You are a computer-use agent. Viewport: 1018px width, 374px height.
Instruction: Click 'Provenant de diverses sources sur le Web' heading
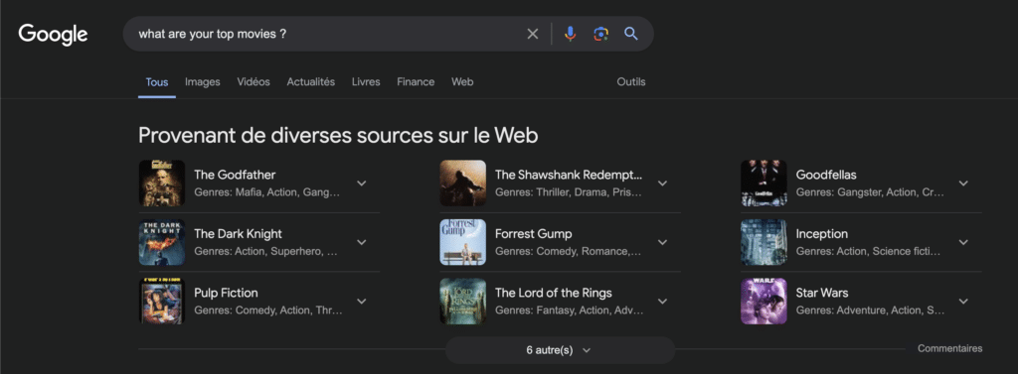click(338, 136)
